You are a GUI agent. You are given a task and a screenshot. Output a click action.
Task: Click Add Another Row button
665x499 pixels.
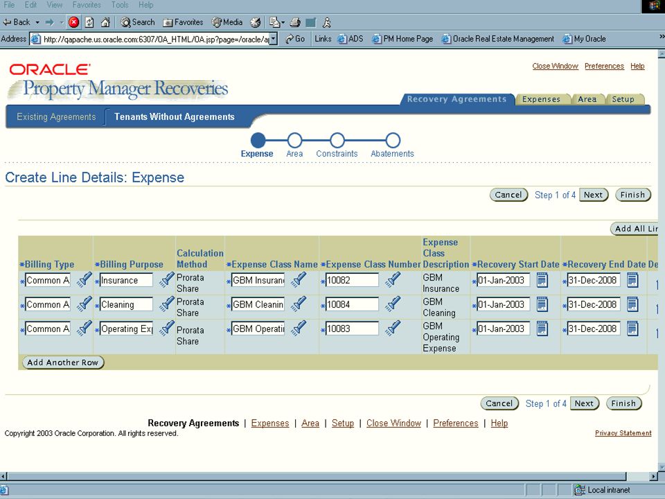pyautogui.click(x=63, y=362)
